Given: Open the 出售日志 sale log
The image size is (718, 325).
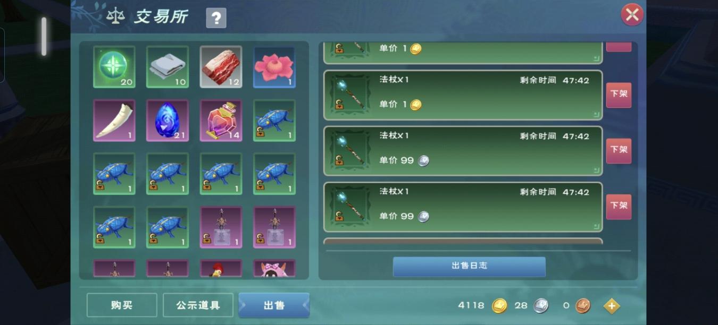Looking at the screenshot, I should (469, 267).
